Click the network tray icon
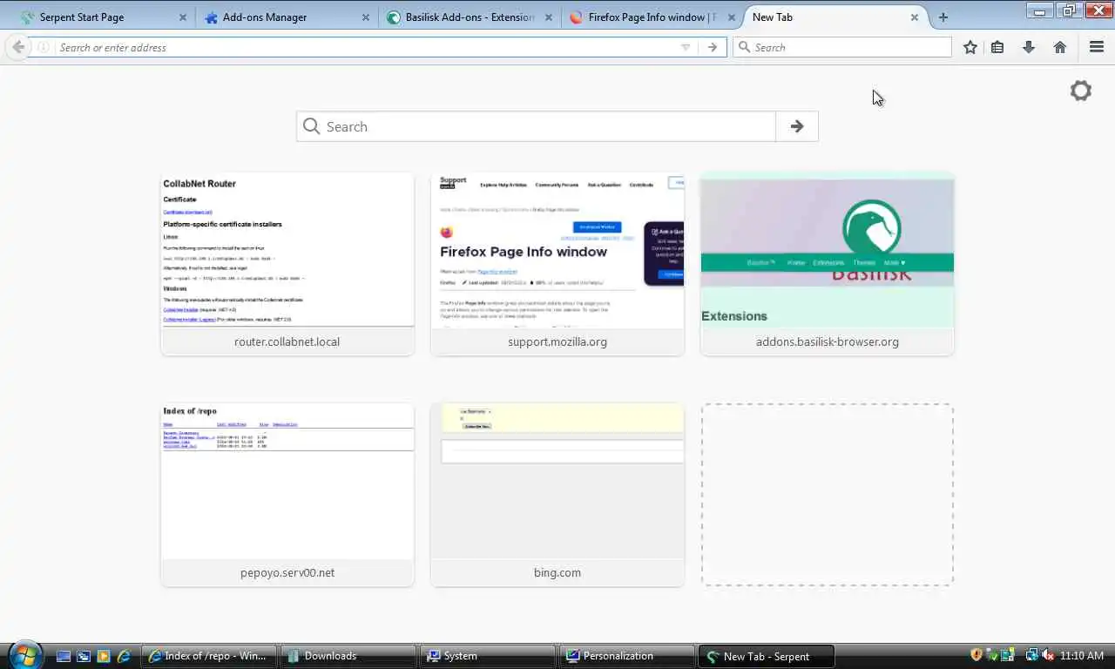 1032,655
